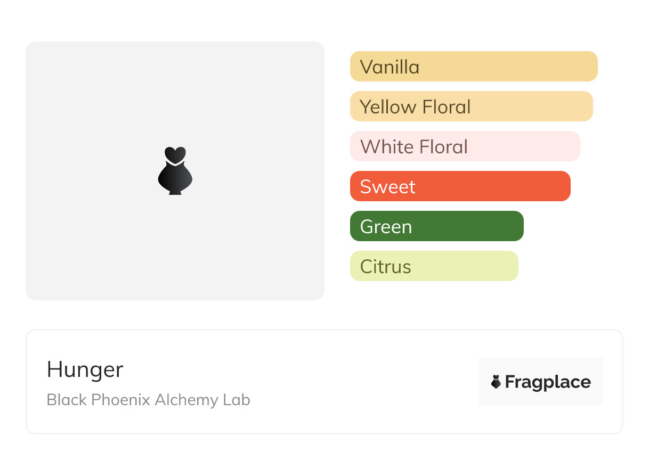Image resolution: width=649 pixels, height=460 pixels.
Task: Open the Fragplace logo badge
Action: [540, 382]
